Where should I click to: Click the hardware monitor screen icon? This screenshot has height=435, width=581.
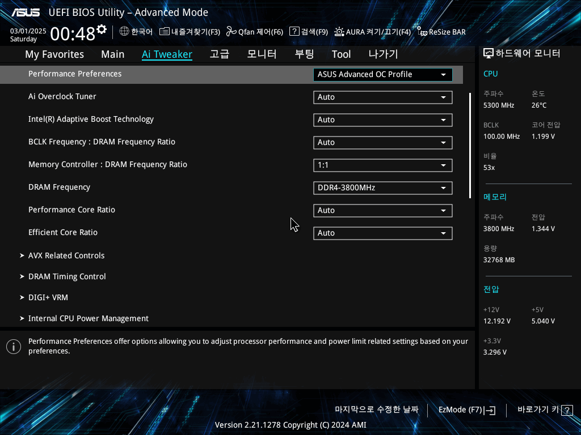click(489, 53)
